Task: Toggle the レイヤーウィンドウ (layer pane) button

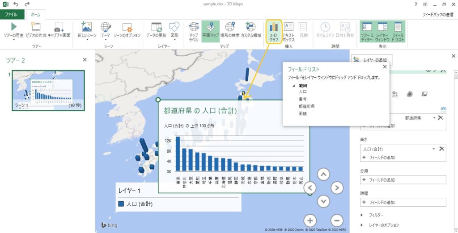Action: coord(382,31)
